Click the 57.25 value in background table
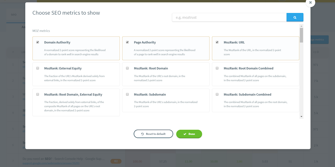 (163, 162)
